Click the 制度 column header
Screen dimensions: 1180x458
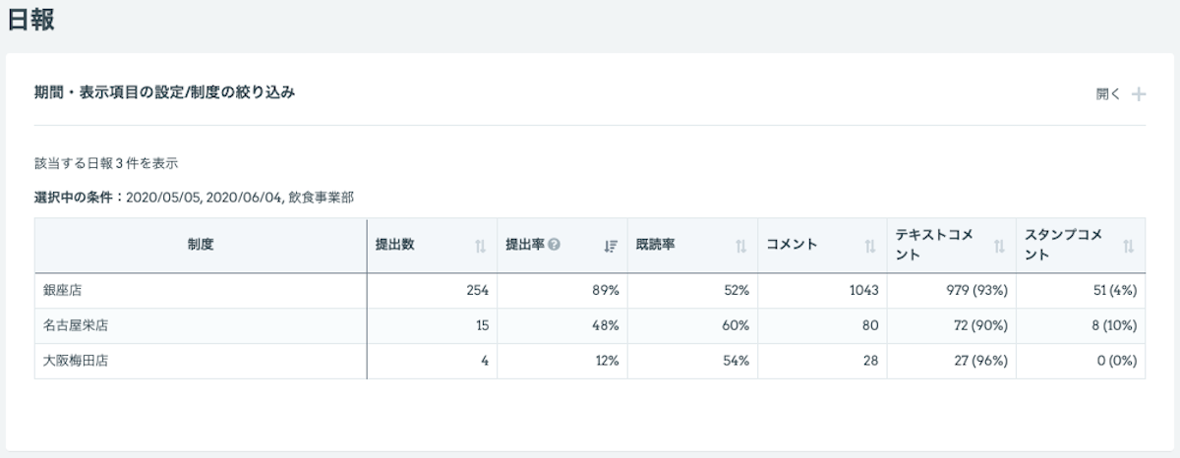click(x=201, y=245)
